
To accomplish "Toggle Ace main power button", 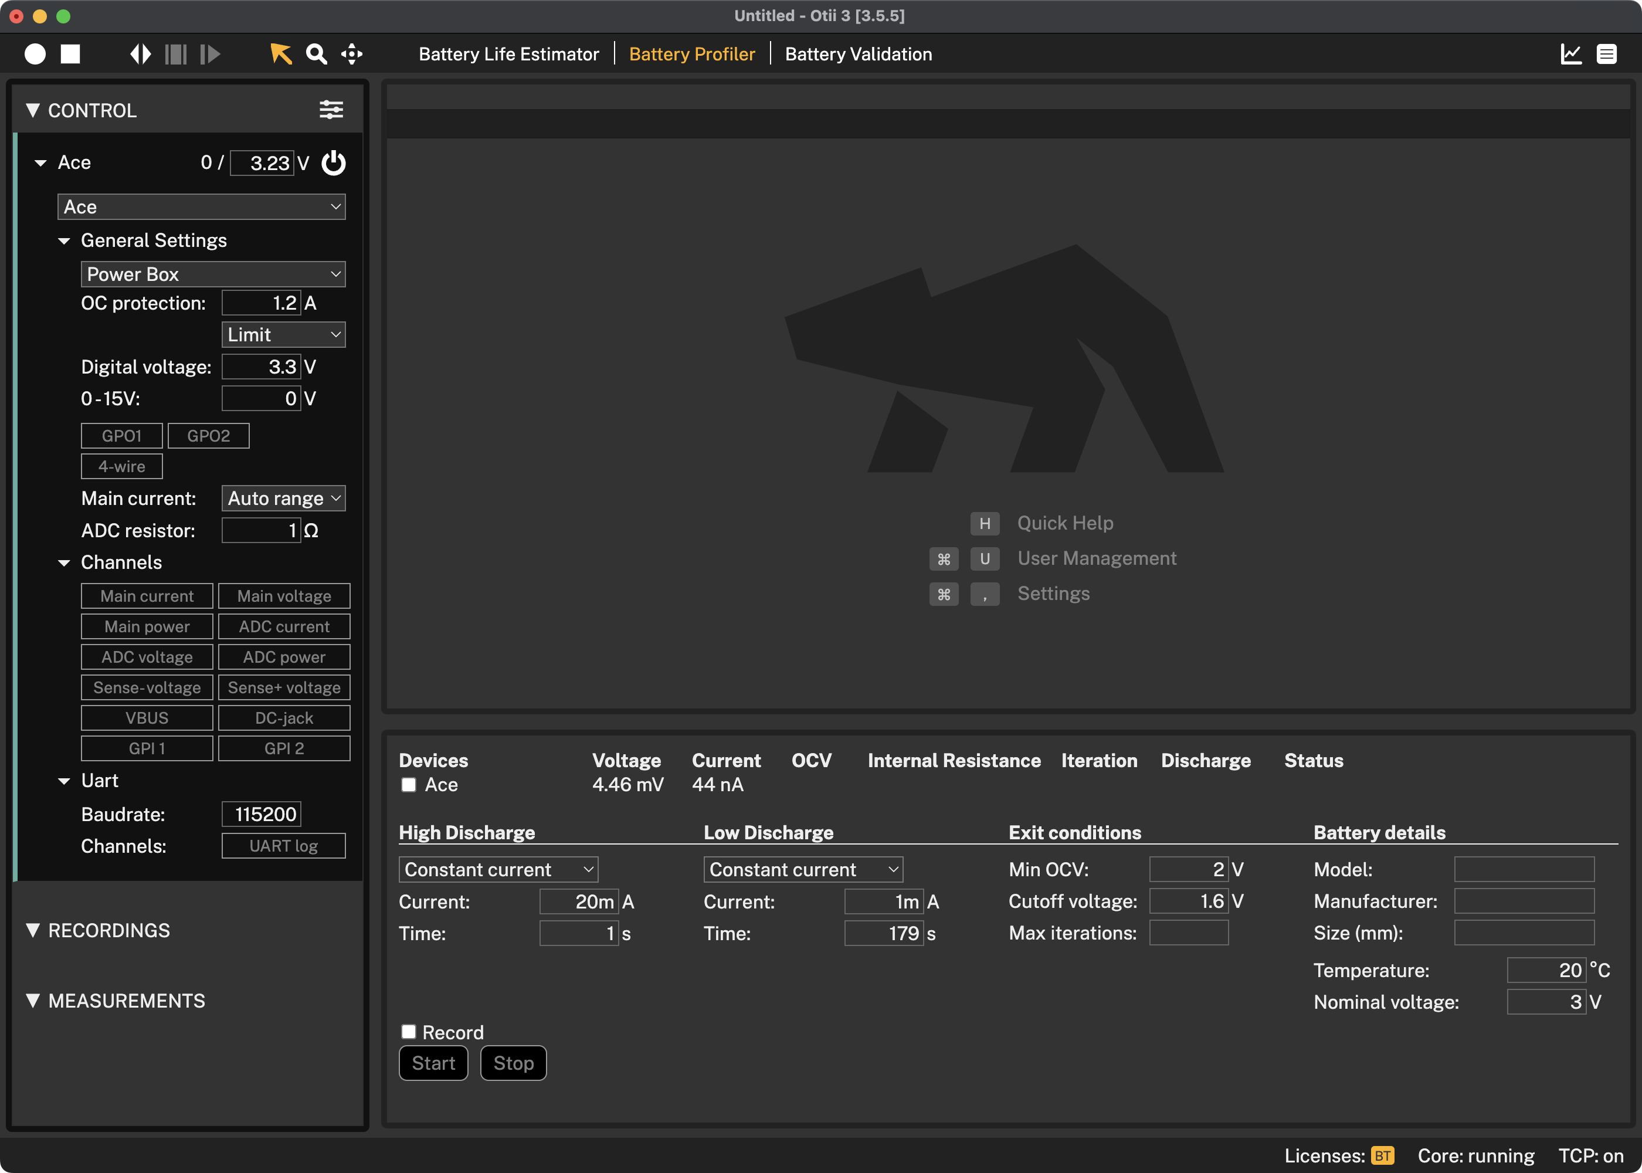I will pos(334,163).
